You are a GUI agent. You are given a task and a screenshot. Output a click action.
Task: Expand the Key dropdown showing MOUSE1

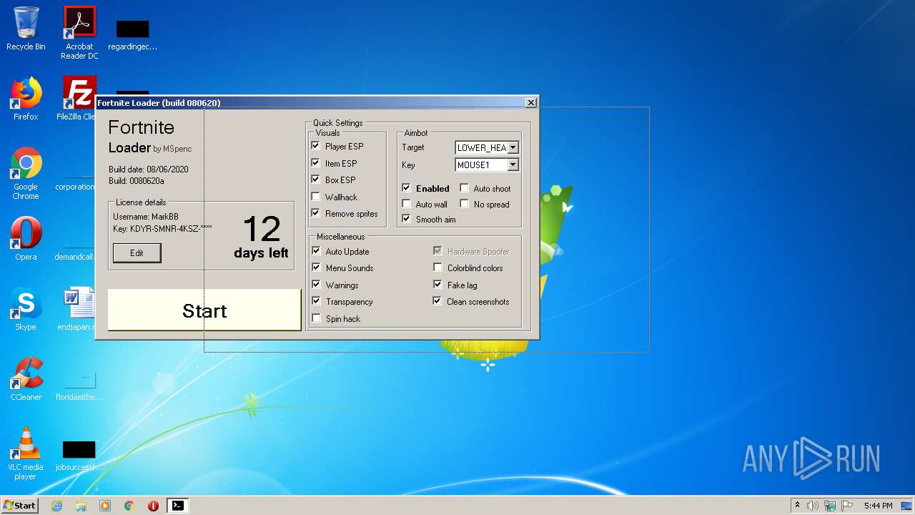(x=513, y=165)
